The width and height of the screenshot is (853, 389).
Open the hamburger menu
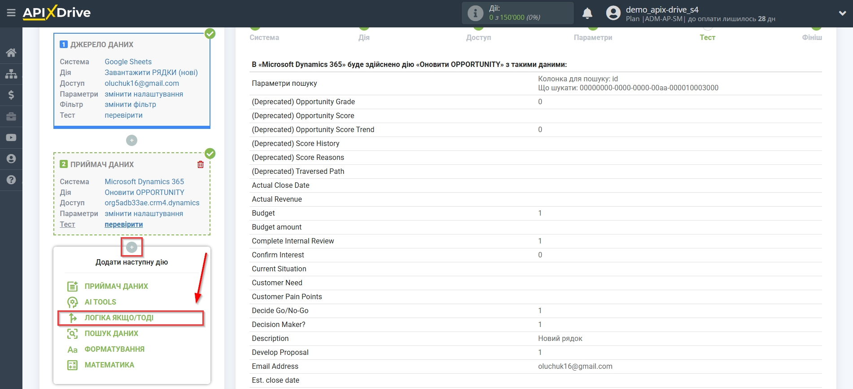pos(11,13)
